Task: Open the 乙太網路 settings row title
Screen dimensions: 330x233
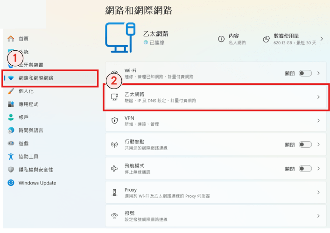Action: (x=134, y=94)
